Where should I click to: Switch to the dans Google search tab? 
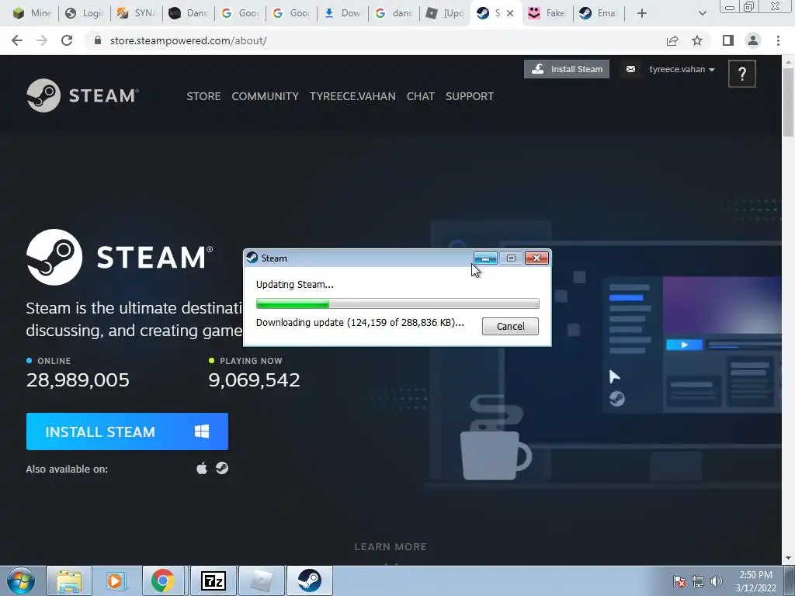tap(394, 14)
